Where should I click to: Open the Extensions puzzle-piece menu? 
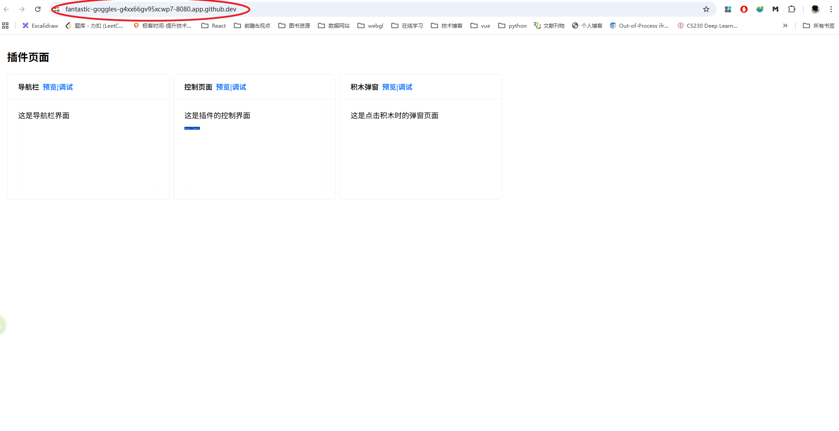tap(792, 9)
